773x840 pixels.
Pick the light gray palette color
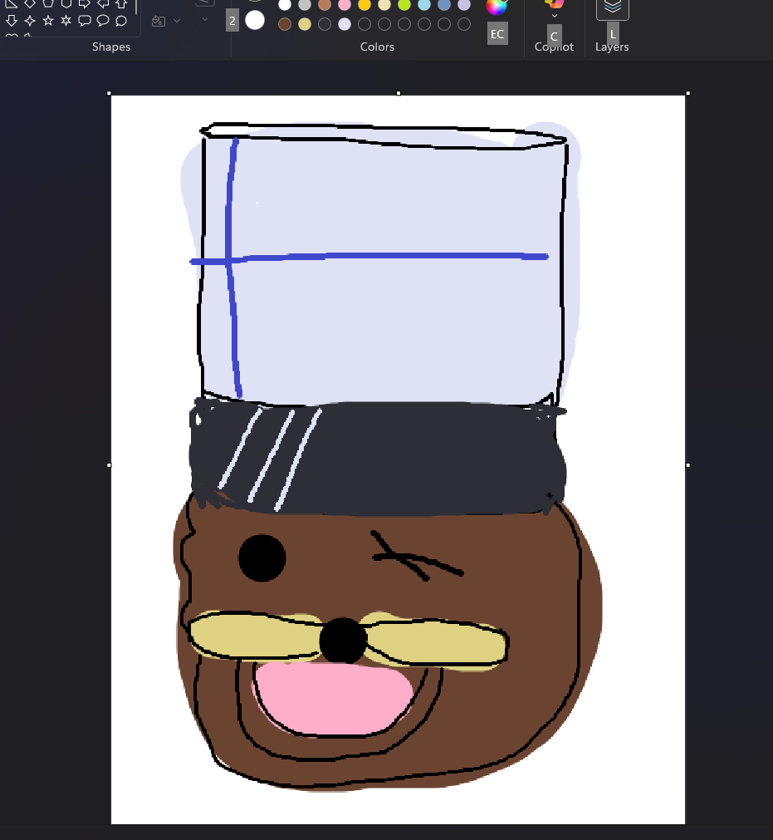click(305, 5)
